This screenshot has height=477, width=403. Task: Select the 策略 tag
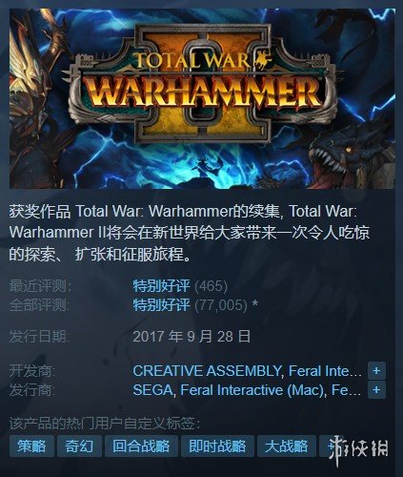click(x=31, y=446)
